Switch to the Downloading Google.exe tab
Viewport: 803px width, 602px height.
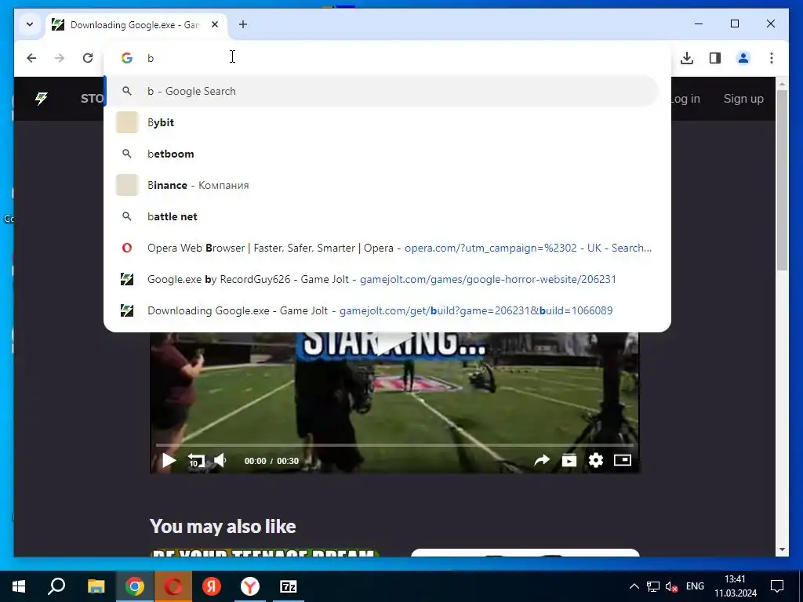tap(136, 24)
